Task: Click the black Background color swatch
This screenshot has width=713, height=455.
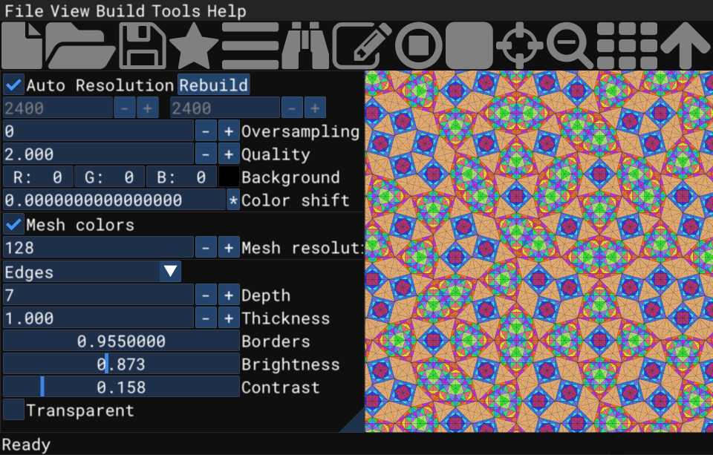Action: pyautogui.click(x=229, y=177)
